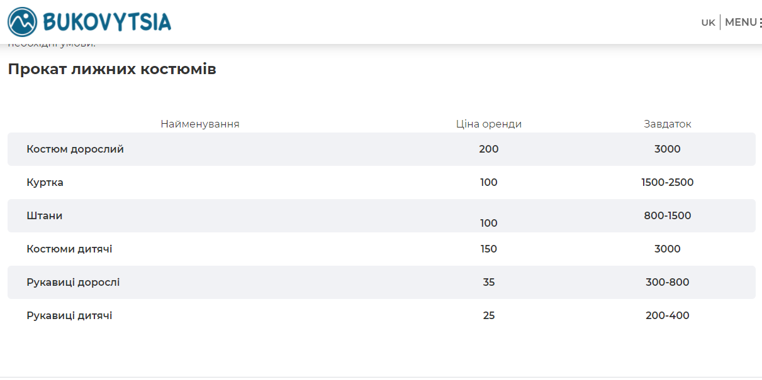Click the BUKOVYTSIA brand name text
This screenshot has height=380, width=762.
(x=107, y=22)
